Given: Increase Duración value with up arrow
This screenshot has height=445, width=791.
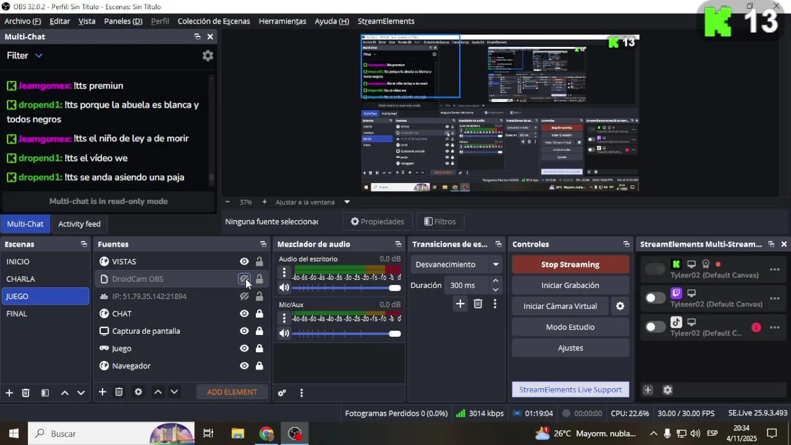Looking at the screenshot, I should [495, 281].
